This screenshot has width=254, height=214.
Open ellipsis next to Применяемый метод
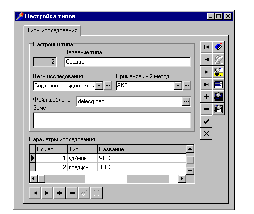(187, 86)
